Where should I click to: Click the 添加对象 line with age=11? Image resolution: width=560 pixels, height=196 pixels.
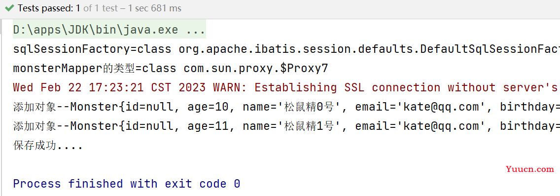pyautogui.click(x=286, y=126)
